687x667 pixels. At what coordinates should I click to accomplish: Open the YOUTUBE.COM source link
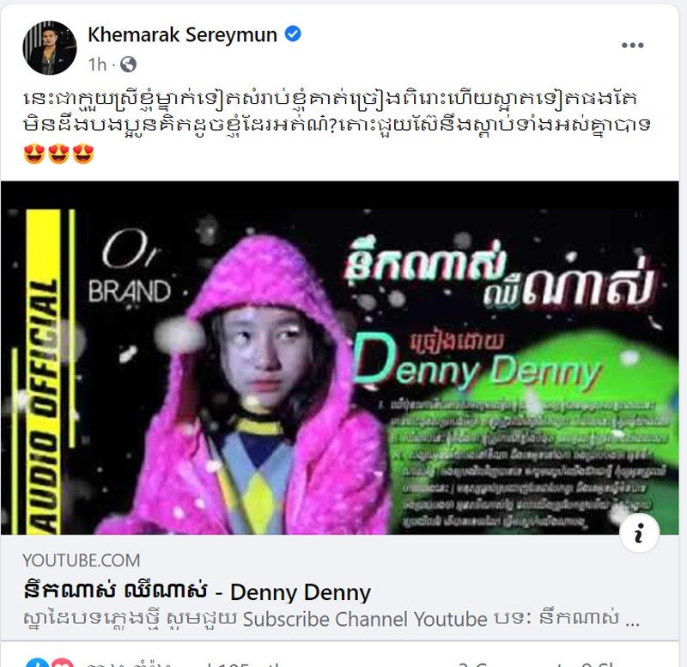point(81,560)
